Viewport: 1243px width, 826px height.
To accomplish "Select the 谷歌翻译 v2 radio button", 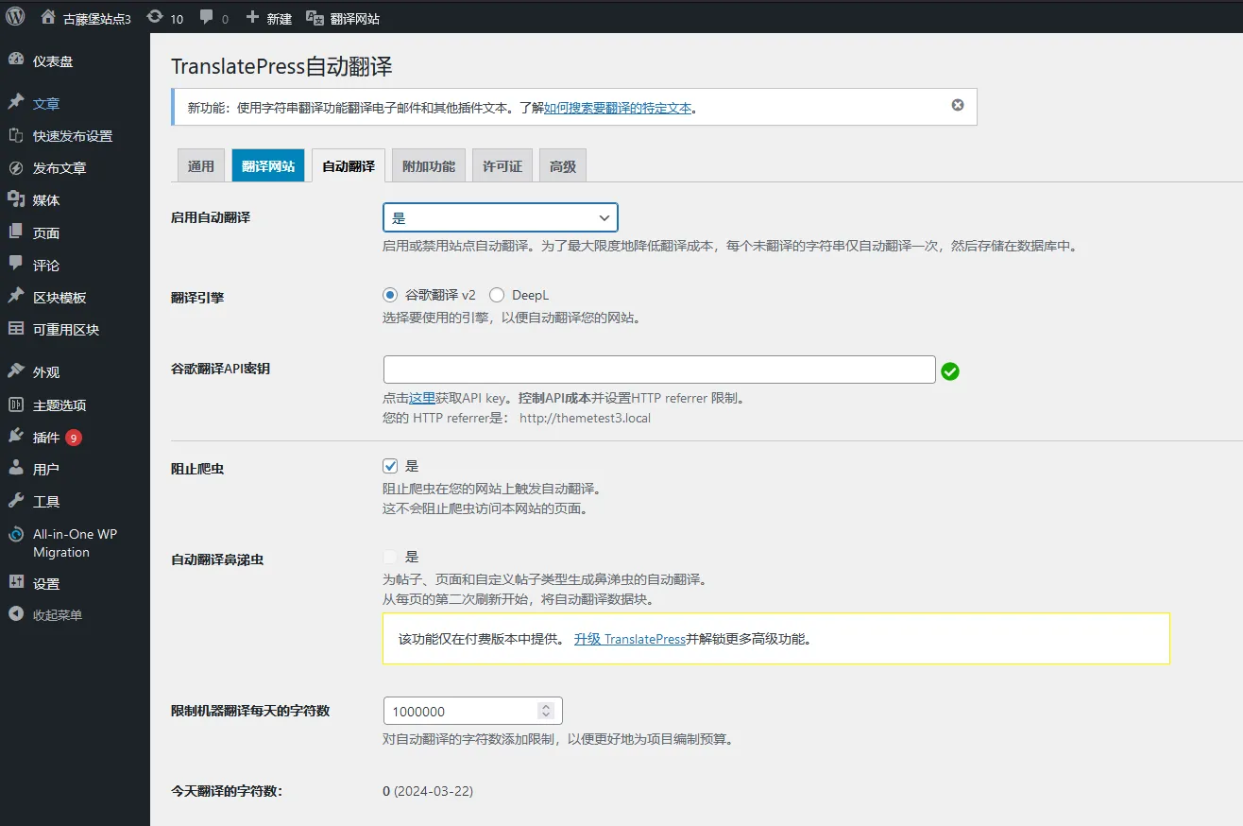I will (391, 295).
